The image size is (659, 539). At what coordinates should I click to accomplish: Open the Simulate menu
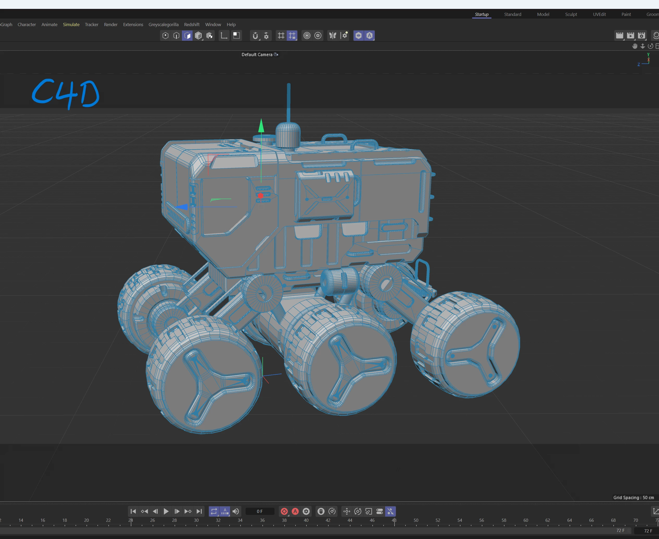point(71,25)
